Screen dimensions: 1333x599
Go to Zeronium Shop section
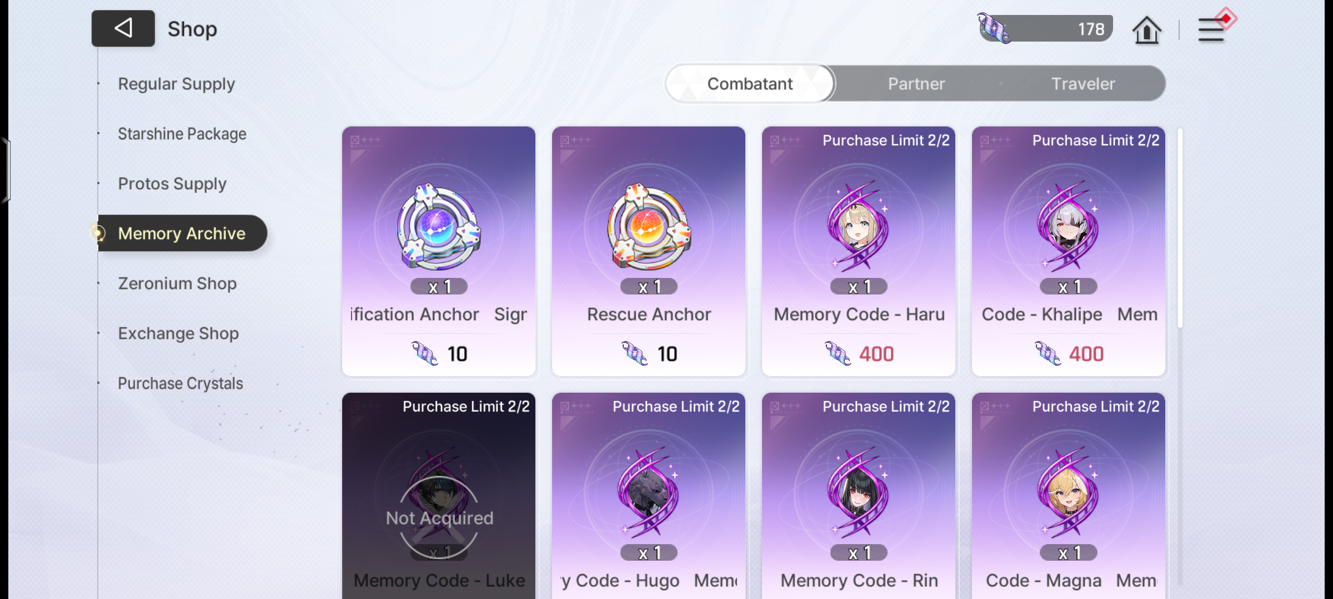coord(177,283)
